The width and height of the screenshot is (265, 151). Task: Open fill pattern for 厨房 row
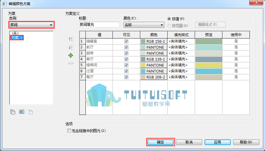(181, 53)
